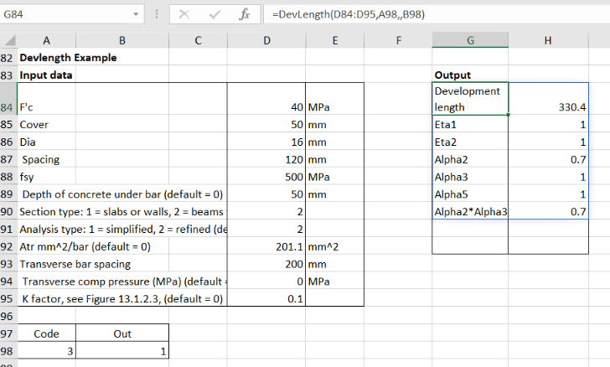Select column G header
Viewport: 610px width, 367px height.
point(470,40)
